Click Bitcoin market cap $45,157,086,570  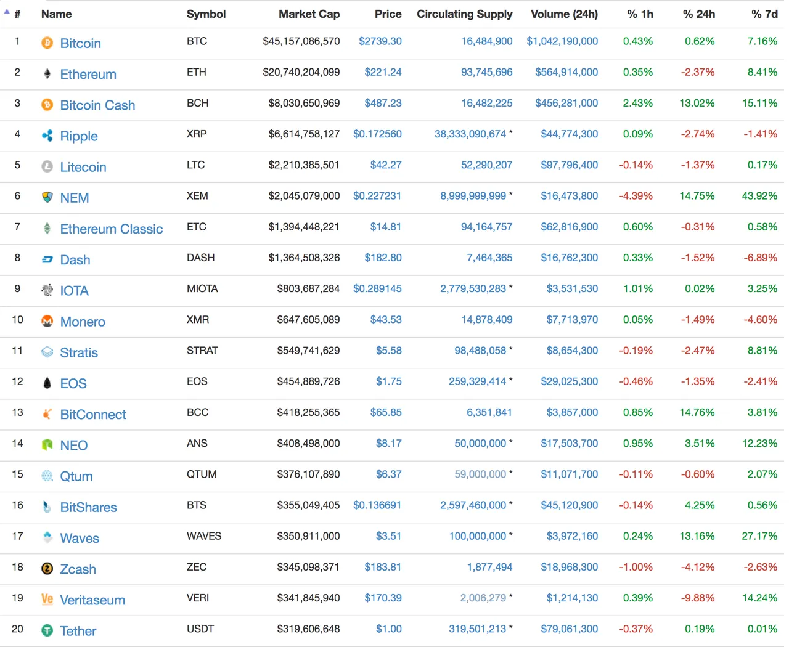pyautogui.click(x=301, y=41)
